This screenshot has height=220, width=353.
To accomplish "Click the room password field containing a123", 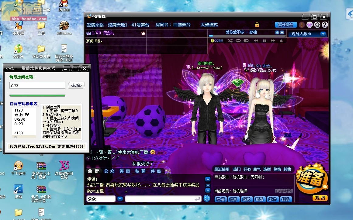I will (37, 85).
